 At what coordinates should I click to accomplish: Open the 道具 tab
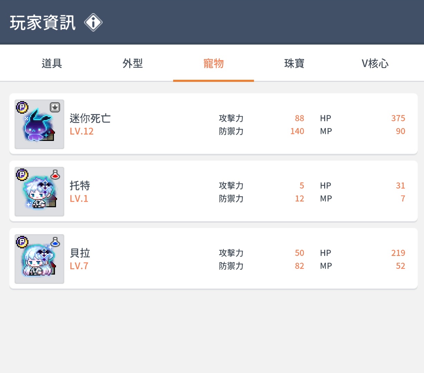[x=52, y=64]
